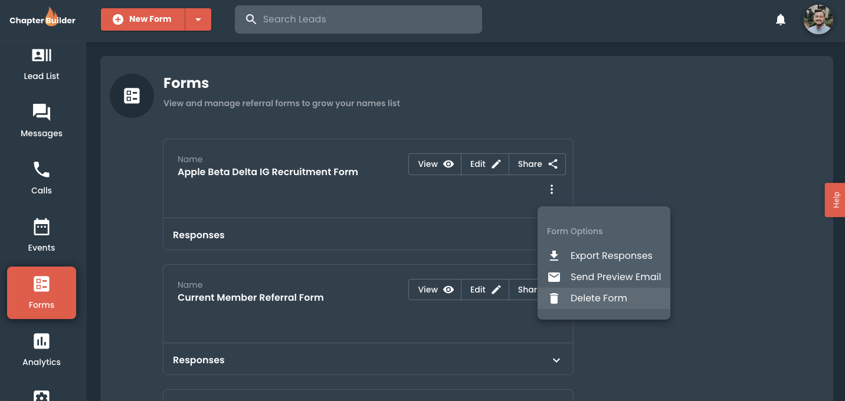
Task: Choose Send Preview Email option
Action: 615,277
